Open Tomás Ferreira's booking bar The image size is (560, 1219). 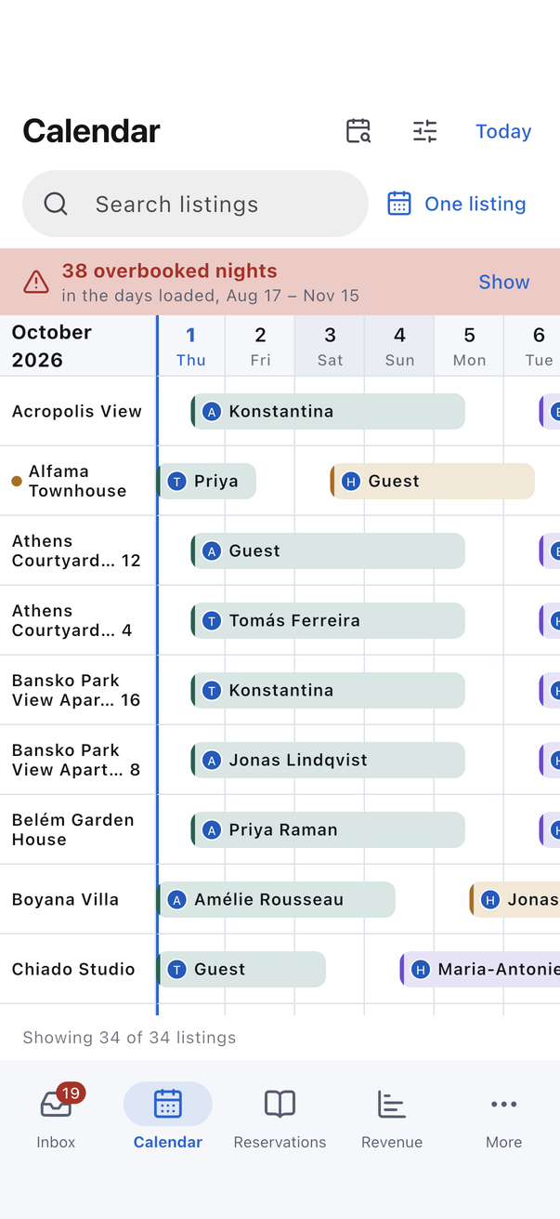(x=328, y=620)
